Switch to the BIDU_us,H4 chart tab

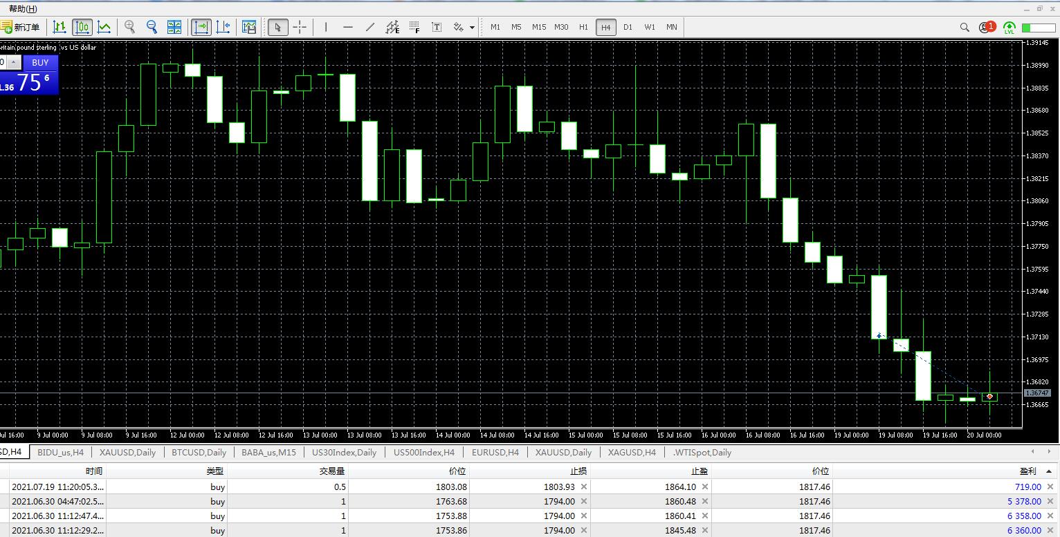[x=60, y=453]
